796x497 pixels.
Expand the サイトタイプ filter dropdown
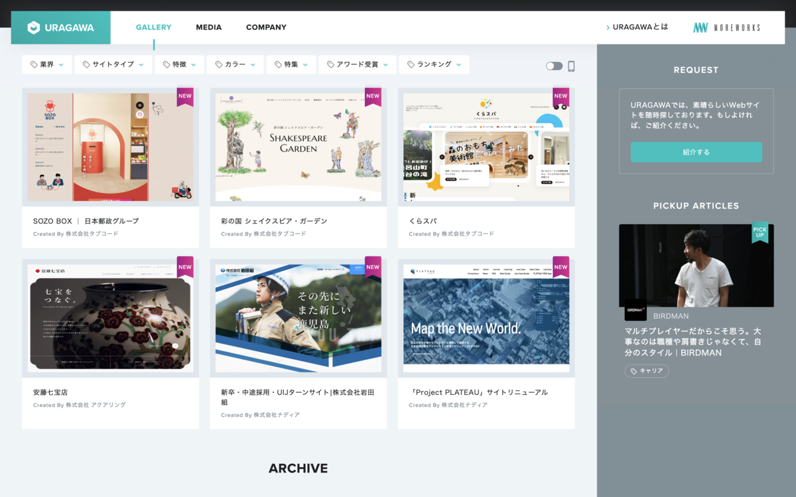pyautogui.click(x=113, y=64)
